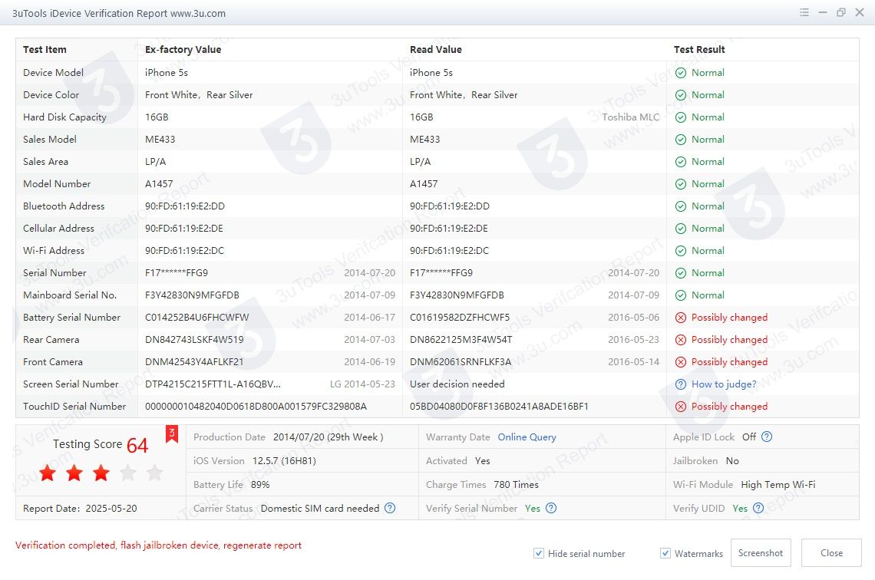Click the Test Item column header

(x=45, y=50)
